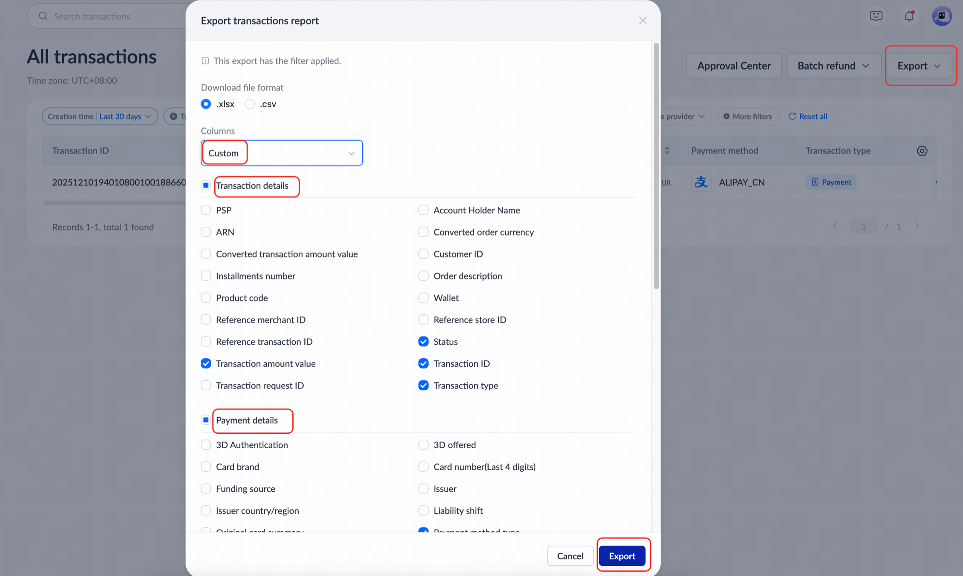Click the Reset all link

[x=813, y=116]
